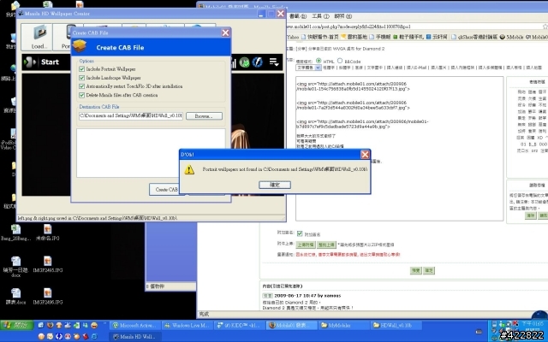This screenshot has height=342, width=548.
Task: Open the text color dropdown in the post editor
Action: 308,68
